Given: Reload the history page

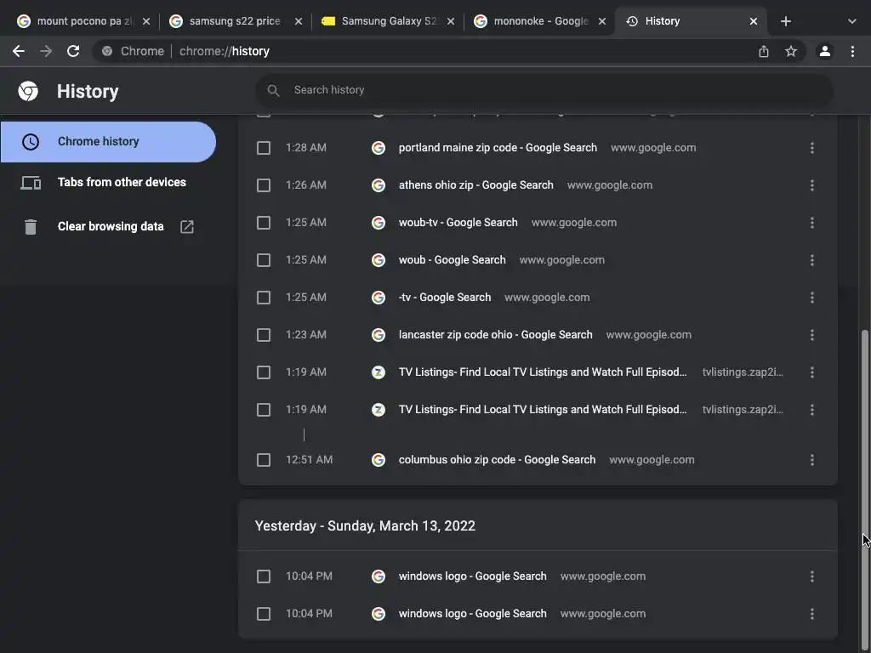Looking at the screenshot, I should pos(73,51).
